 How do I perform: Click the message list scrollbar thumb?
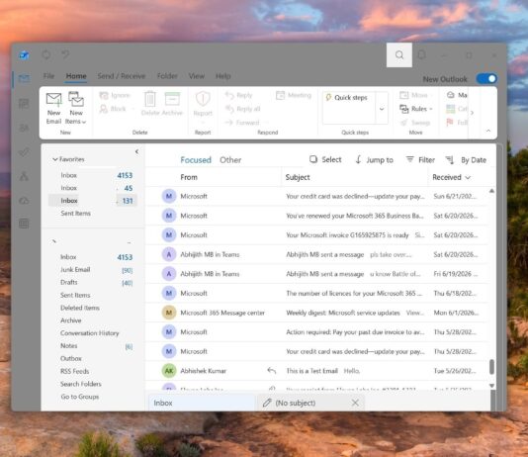[491, 367]
